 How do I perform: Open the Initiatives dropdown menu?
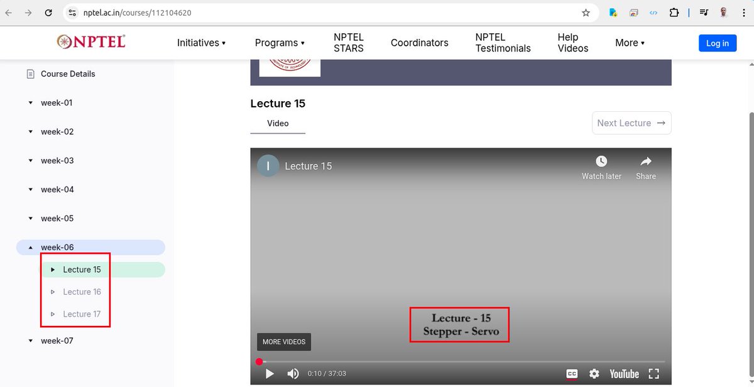click(x=201, y=43)
